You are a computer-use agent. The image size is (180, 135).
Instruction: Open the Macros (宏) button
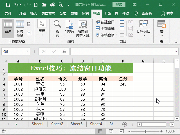(x=161, y=28)
